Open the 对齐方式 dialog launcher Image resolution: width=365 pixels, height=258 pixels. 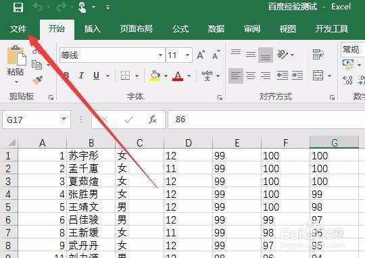click(x=332, y=98)
